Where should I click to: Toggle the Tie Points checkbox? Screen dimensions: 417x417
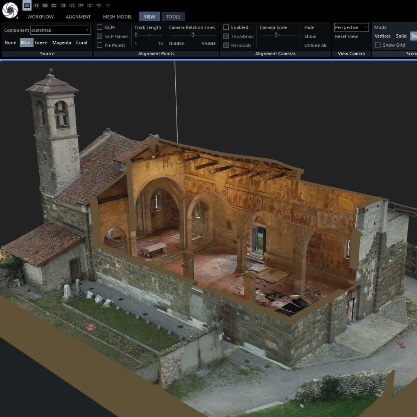click(x=99, y=45)
